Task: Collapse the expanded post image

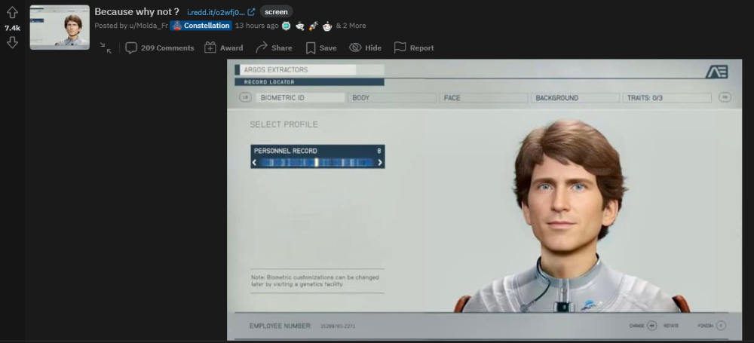Action: click(106, 47)
